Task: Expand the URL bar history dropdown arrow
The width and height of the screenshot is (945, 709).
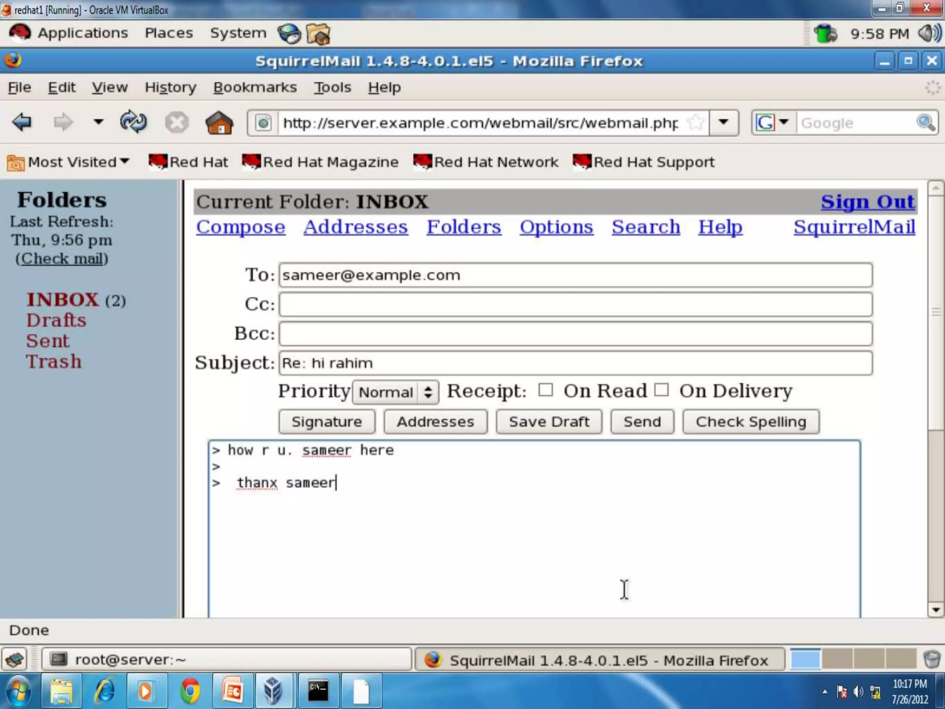Action: point(724,123)
